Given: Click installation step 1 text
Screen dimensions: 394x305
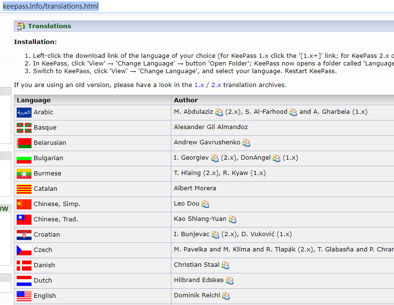Looking at the screenshot, I should point(213,56).
